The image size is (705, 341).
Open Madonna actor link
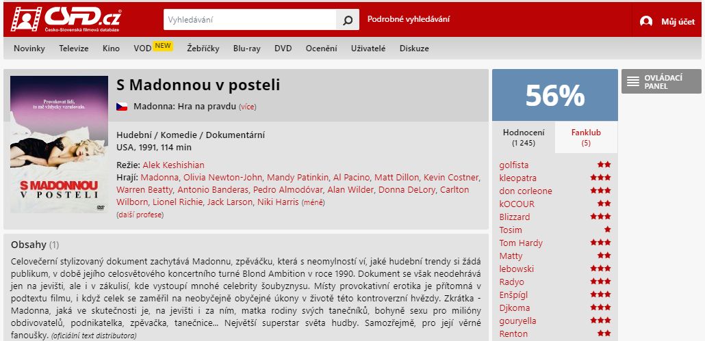click(159, 177)
